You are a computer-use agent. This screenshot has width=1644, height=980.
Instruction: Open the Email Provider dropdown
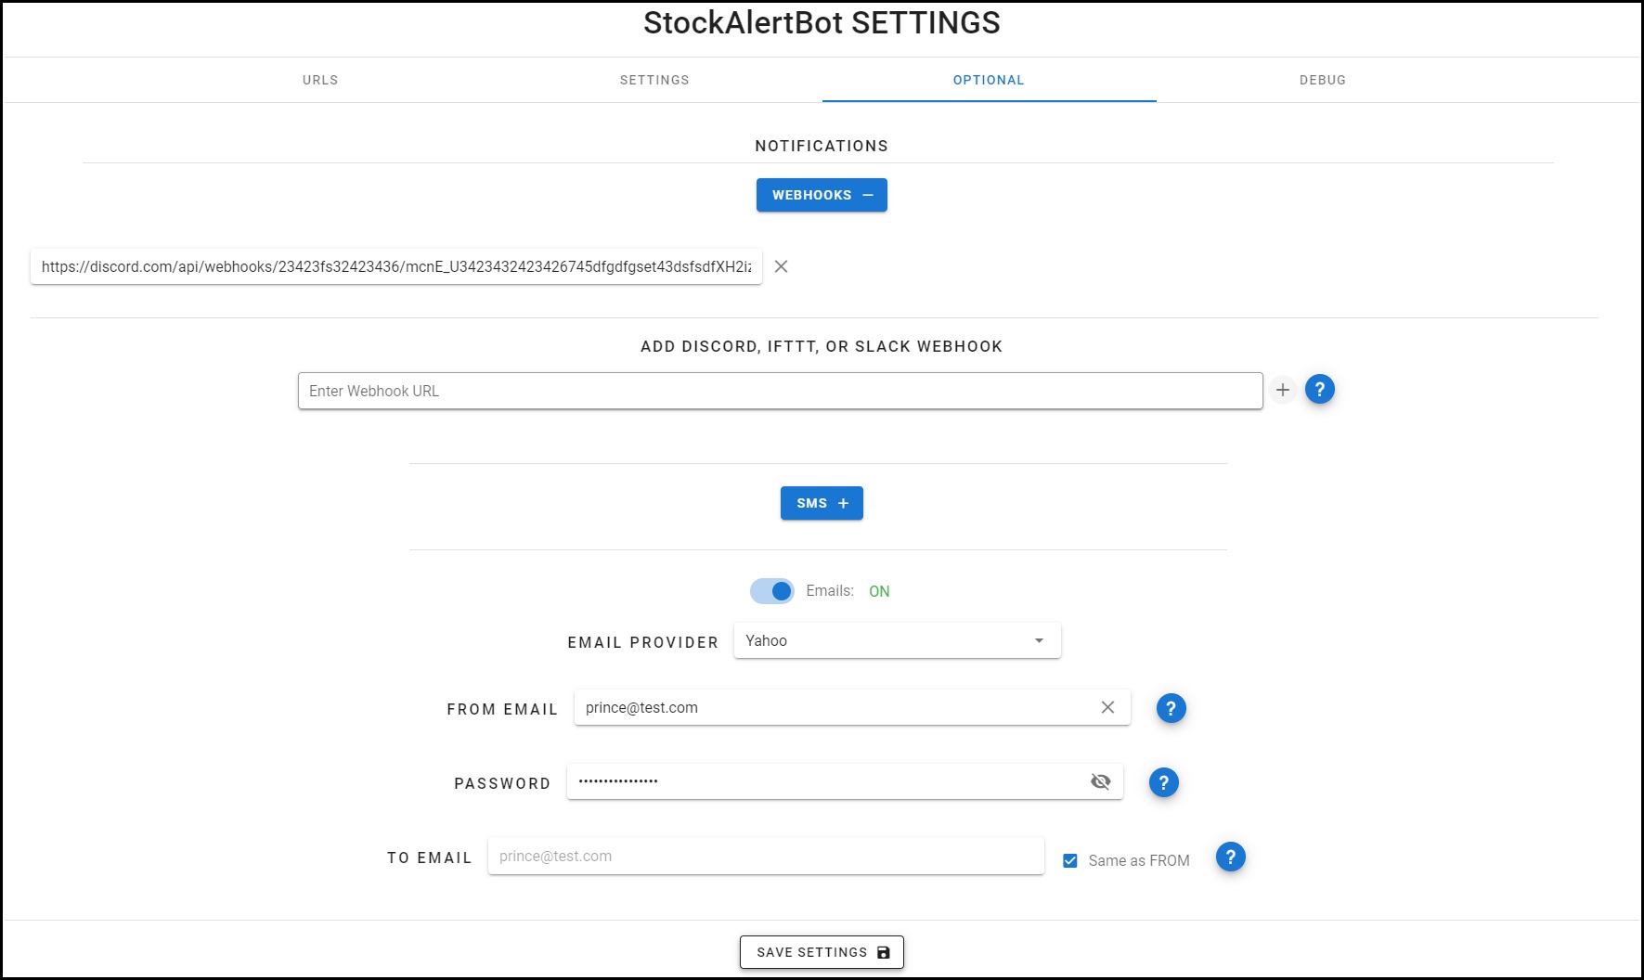(897, 641)
